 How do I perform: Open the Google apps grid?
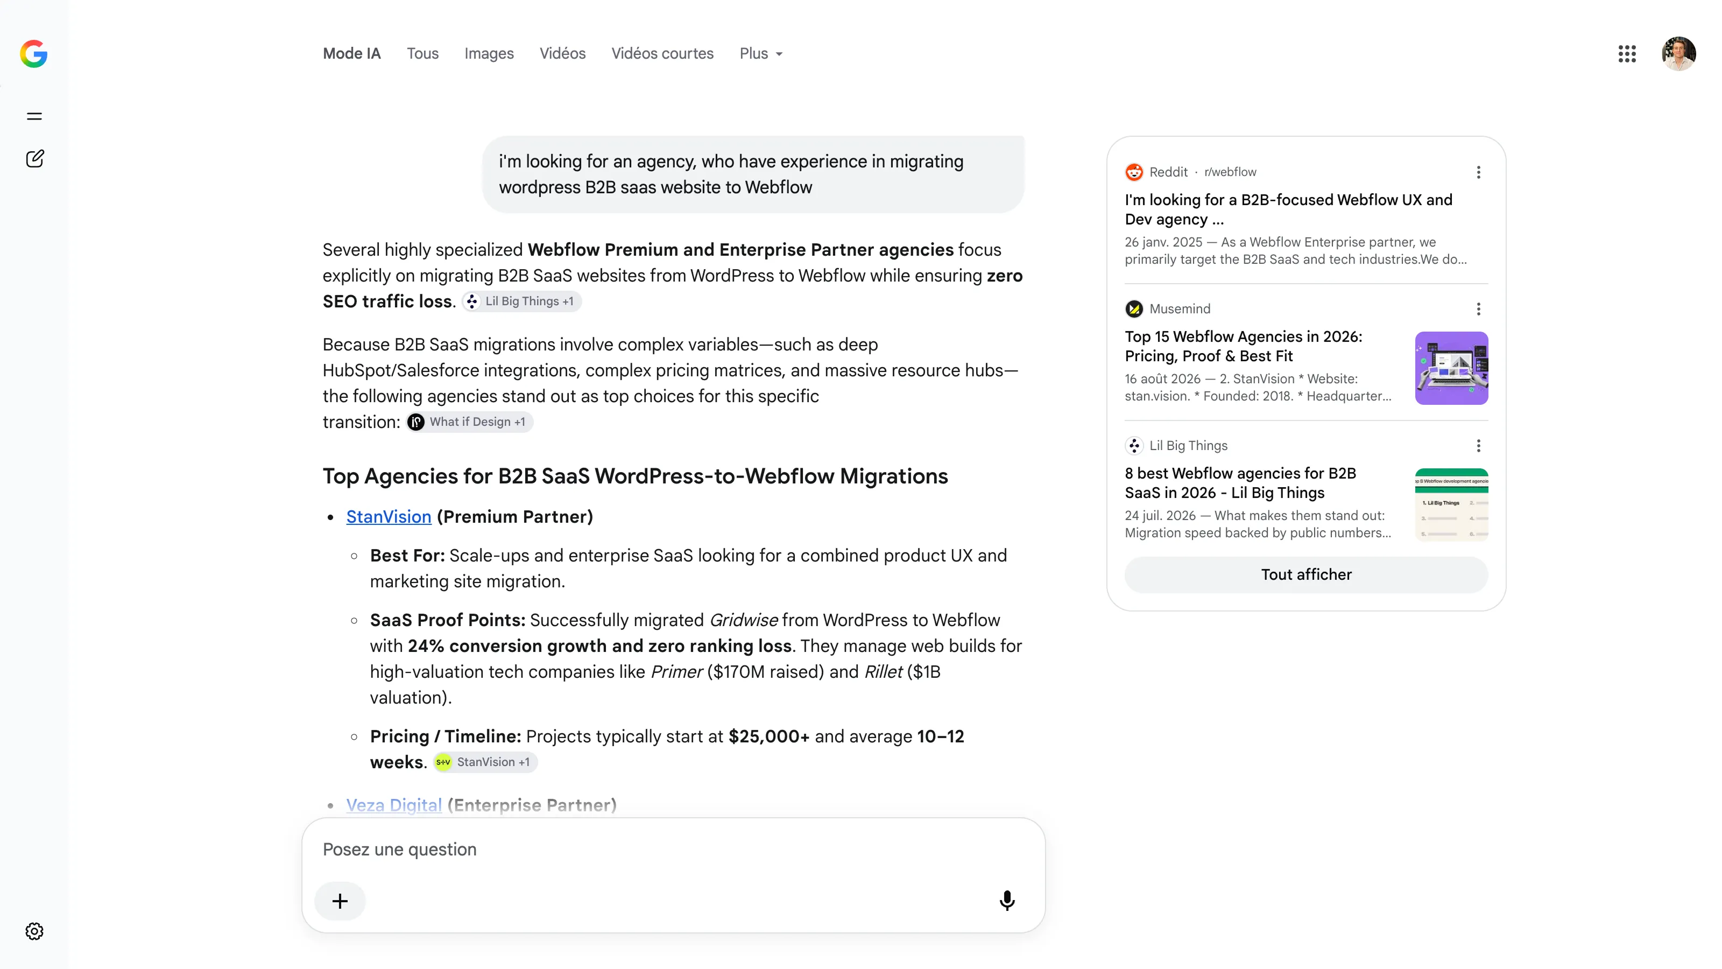click(1627, 53)
